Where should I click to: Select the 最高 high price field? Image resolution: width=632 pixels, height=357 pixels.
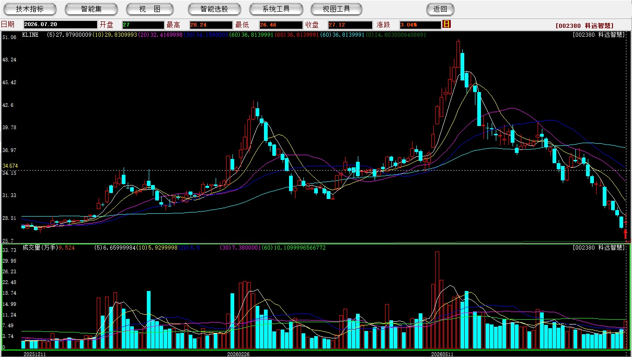click(211, 25)
